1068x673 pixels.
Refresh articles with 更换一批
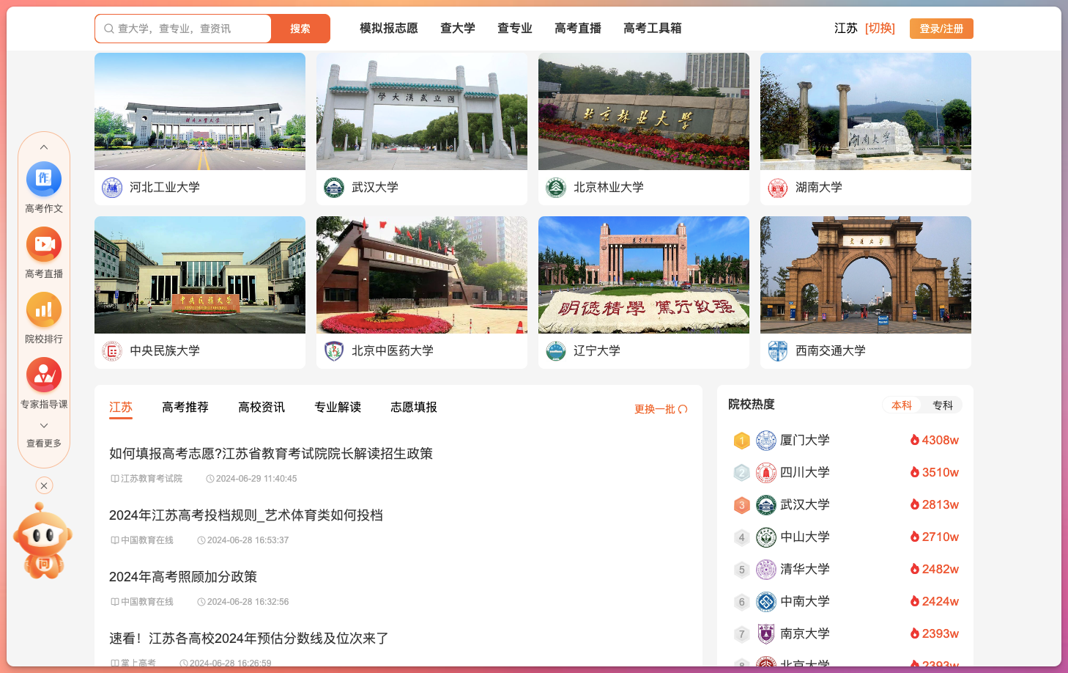[x=661, y=409]
